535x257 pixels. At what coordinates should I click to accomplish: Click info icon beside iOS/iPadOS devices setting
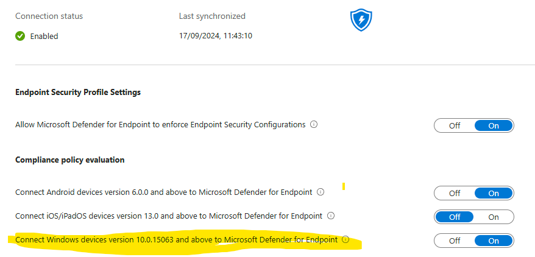pyautogui.click(x=331, y=216)
